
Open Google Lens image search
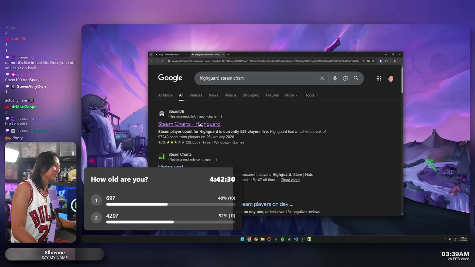point(345,78)
